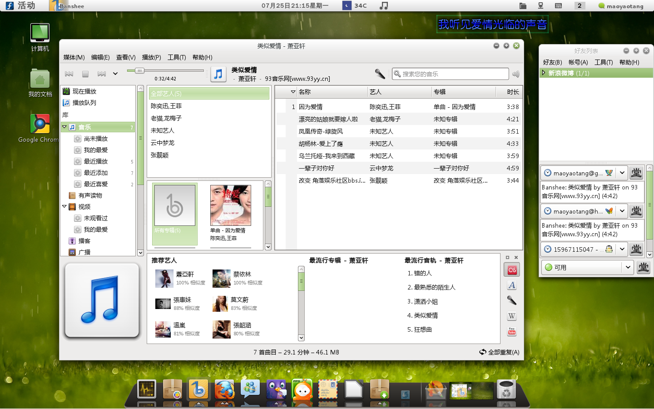Click the microphone icon in the toolbar

[380, 74]
